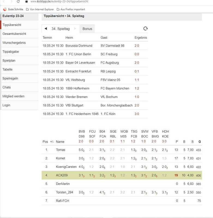Sort by S column header
The width and height of the screenshot is (213, 218).
pos(193,142)
